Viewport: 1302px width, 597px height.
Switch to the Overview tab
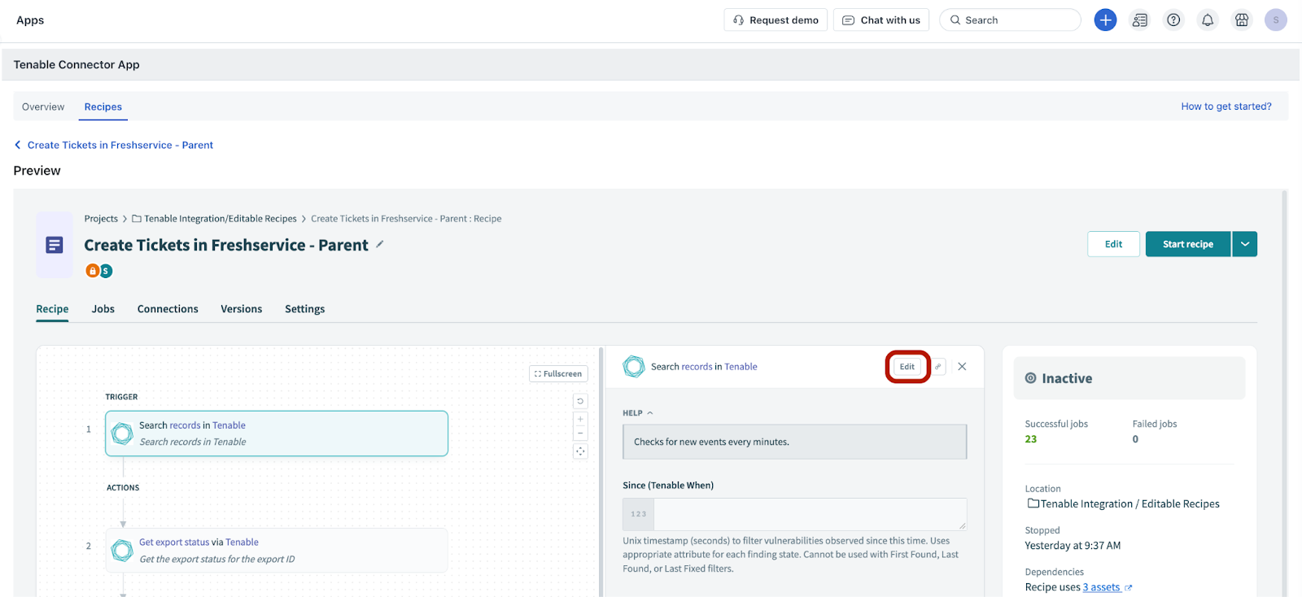click(43, 107)
